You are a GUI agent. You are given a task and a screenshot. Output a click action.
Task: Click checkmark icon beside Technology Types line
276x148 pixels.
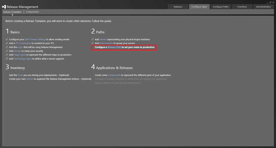(7, 59)
